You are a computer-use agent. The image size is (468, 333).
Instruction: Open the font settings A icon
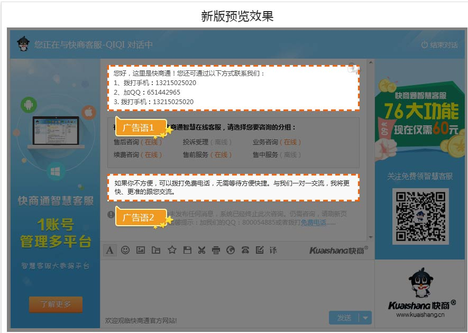(109, 250)
